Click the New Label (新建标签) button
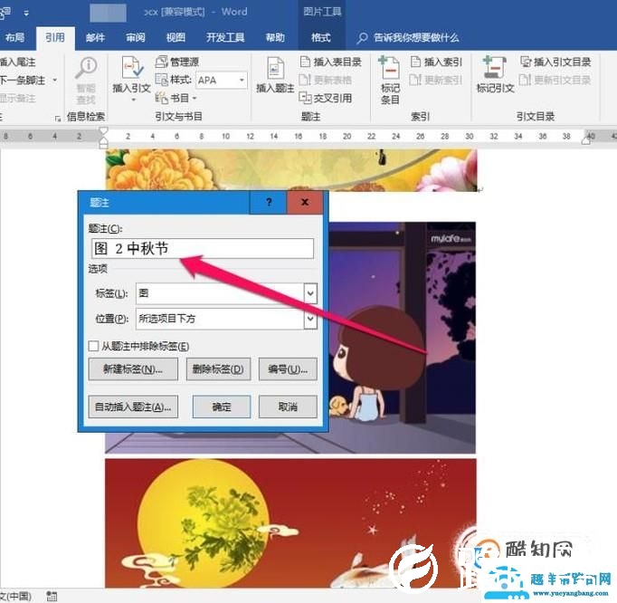This screenshot has height=603, width=617. (133, 369)
